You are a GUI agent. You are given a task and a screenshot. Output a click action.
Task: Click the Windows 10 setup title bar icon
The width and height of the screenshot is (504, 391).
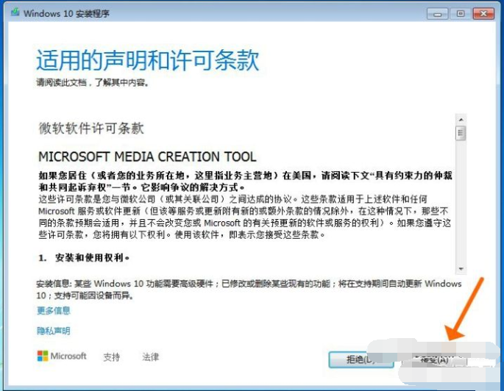[14, 13]
